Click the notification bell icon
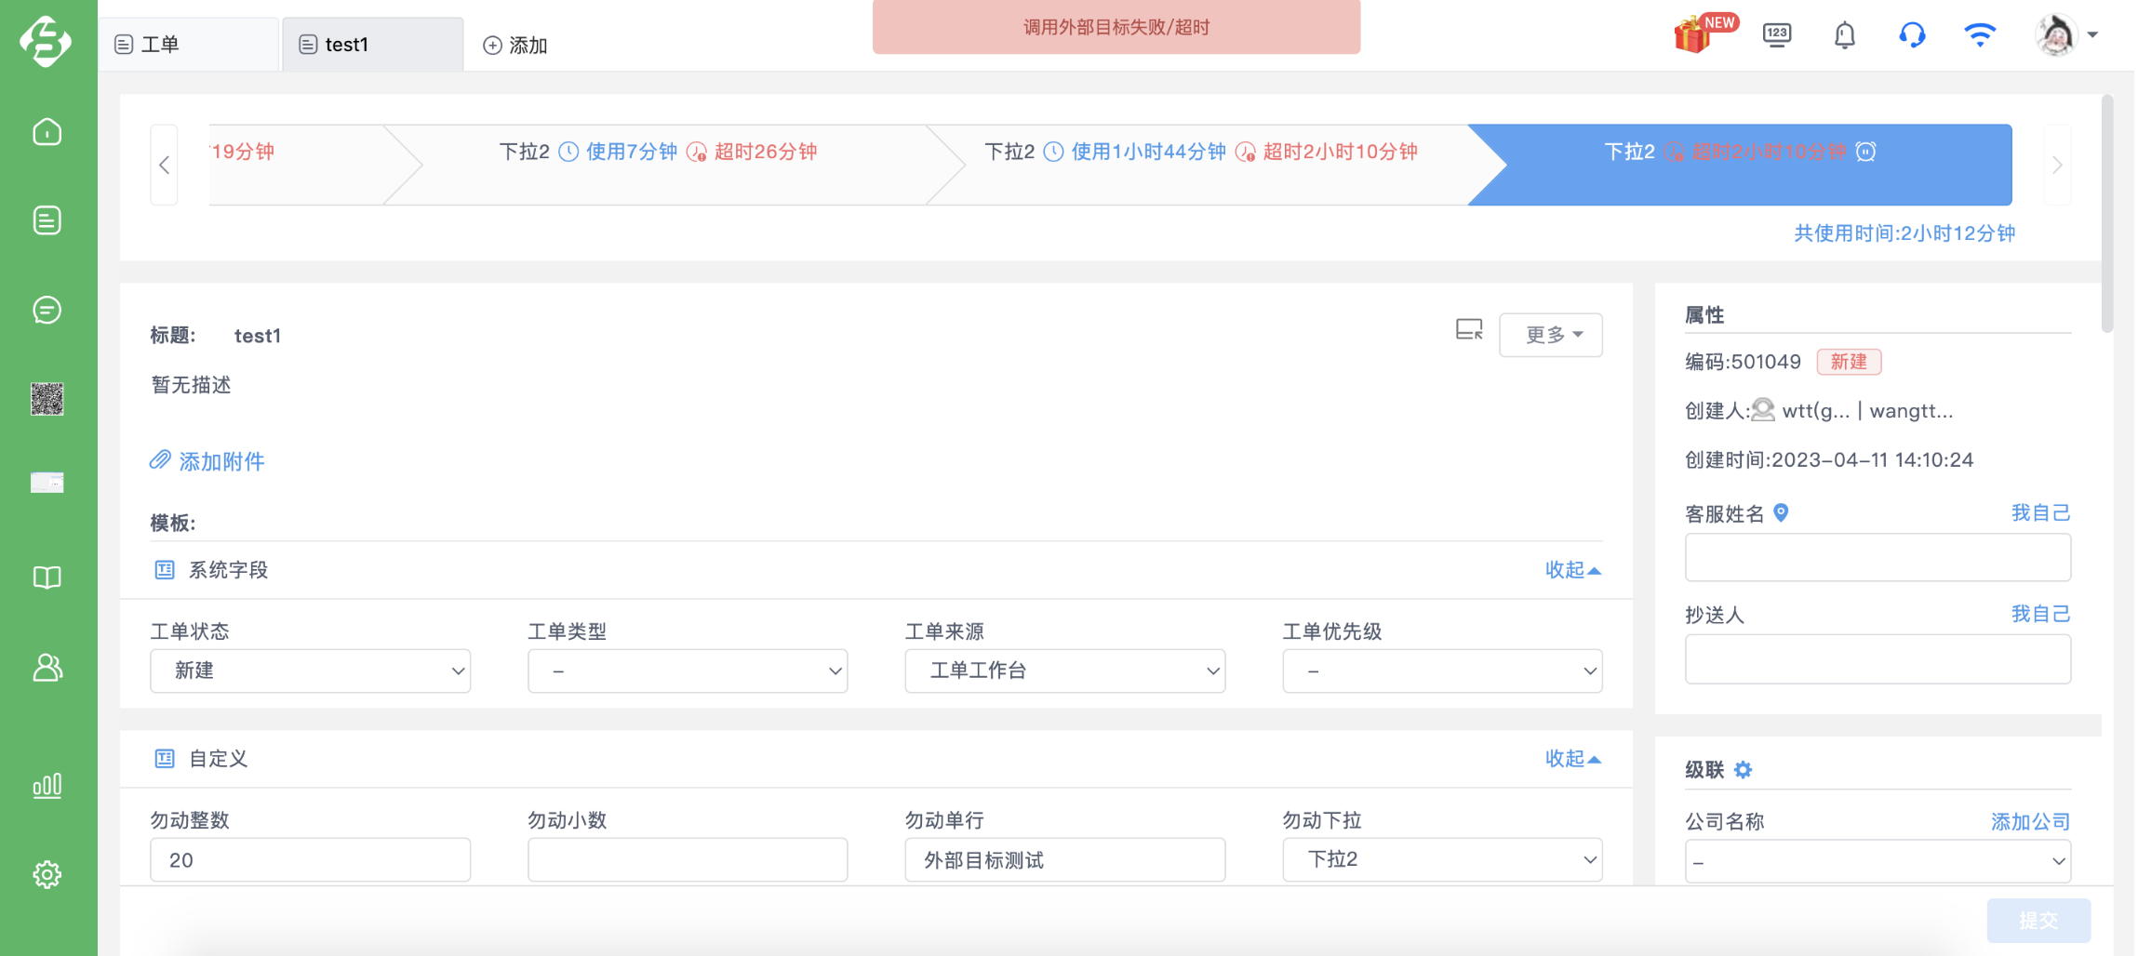This screenshot has height=956, width=2138. point(1844,35)
